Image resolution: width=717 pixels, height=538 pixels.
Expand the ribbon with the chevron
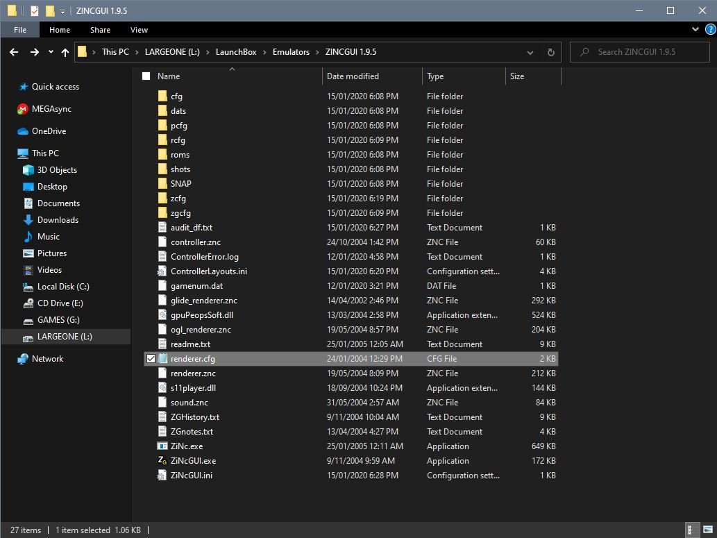click(695, 29)
